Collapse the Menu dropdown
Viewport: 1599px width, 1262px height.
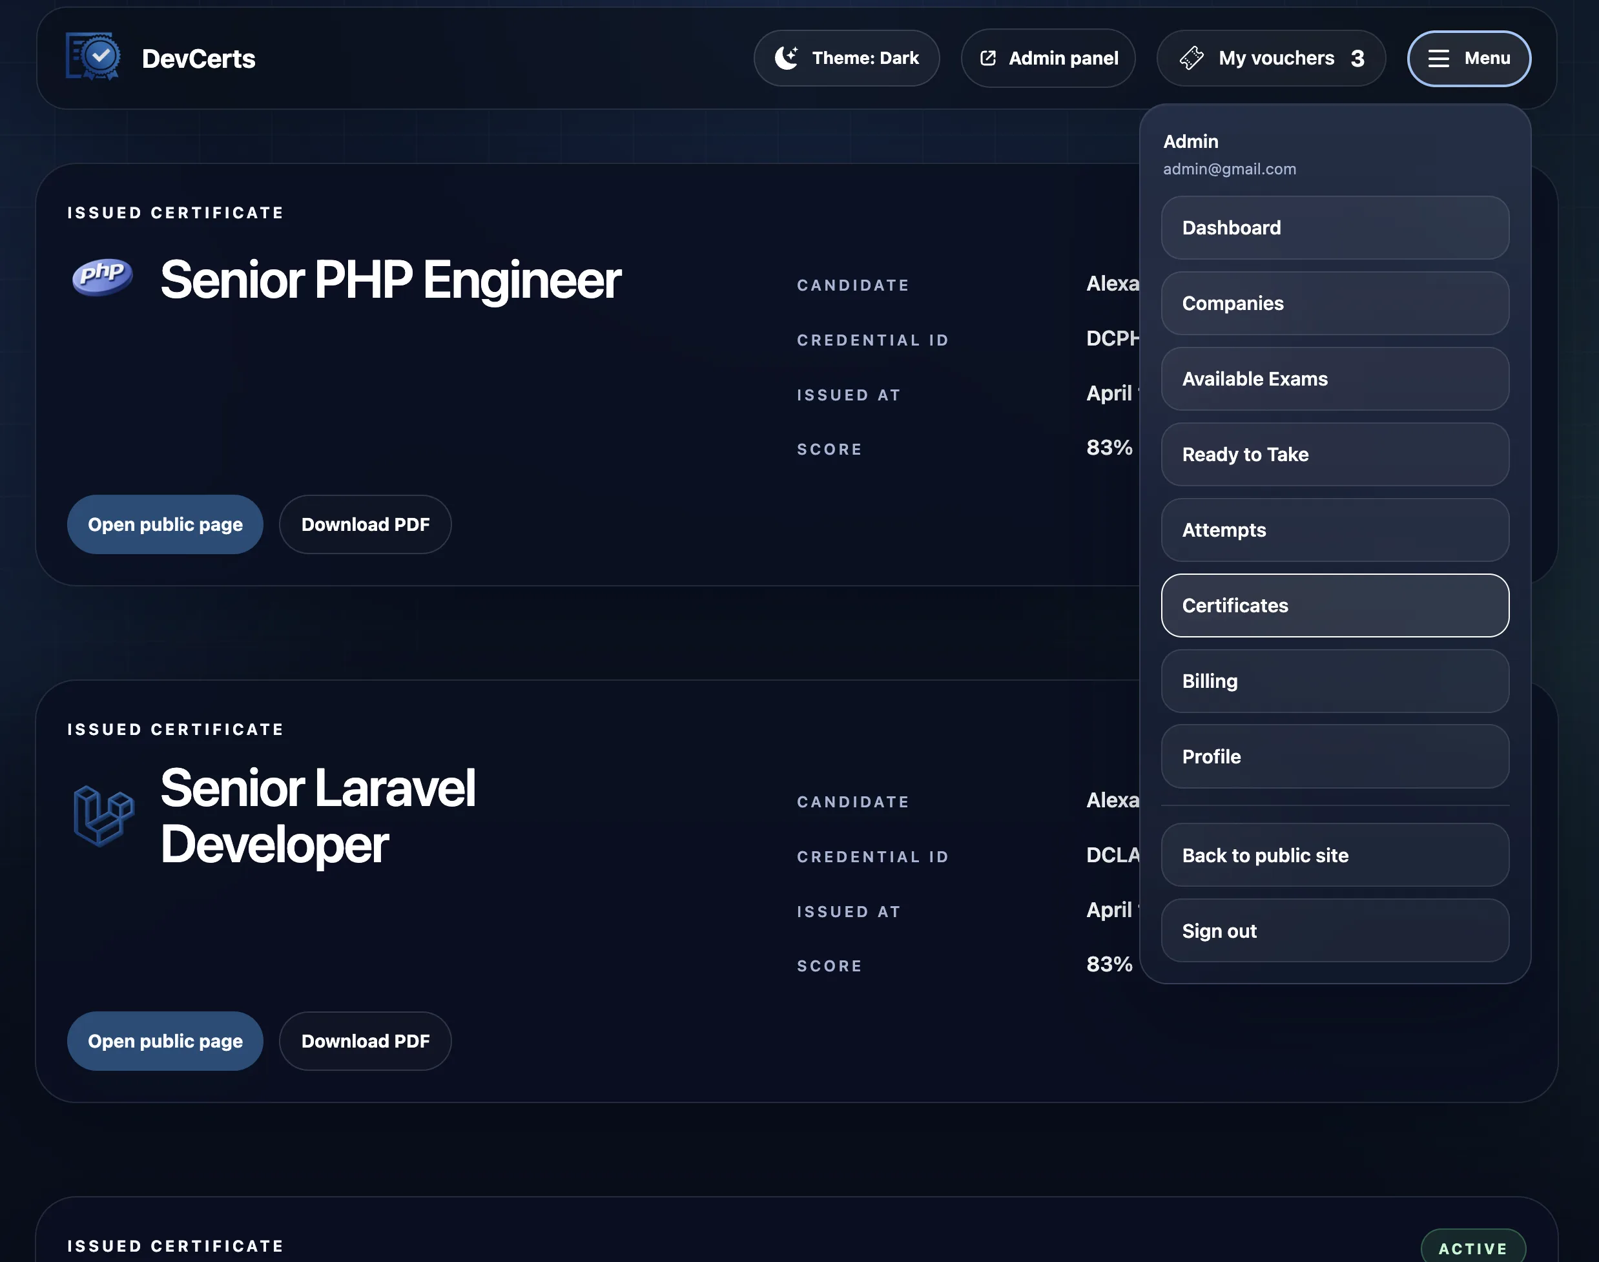(1468, 58)
